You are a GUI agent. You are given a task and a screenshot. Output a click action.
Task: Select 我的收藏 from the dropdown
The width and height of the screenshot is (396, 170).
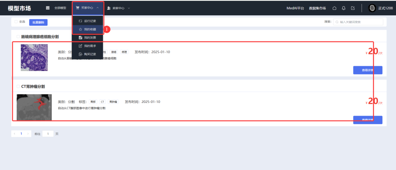click(x=88, y=30)
